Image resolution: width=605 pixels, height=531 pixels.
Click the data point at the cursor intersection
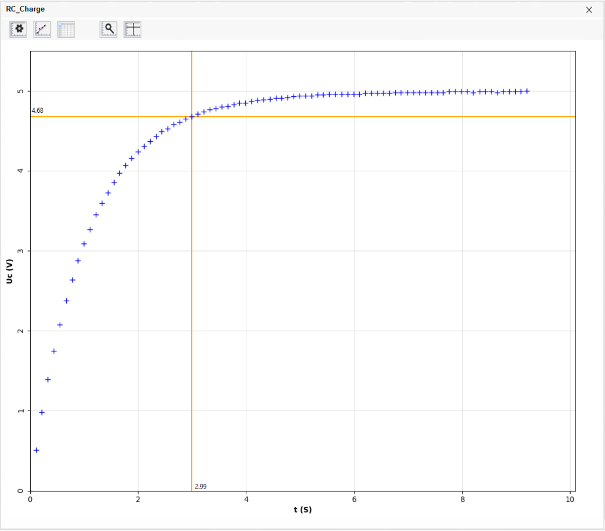coord(191,116)
